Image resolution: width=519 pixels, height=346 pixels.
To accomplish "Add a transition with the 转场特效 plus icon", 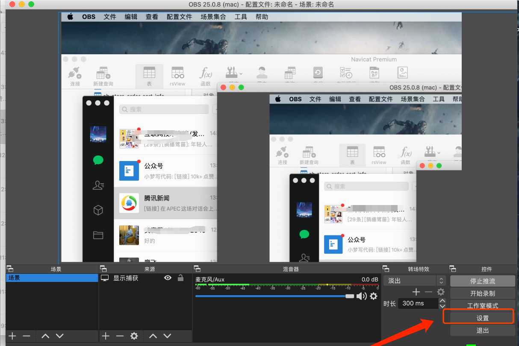I will pos(416,292).
